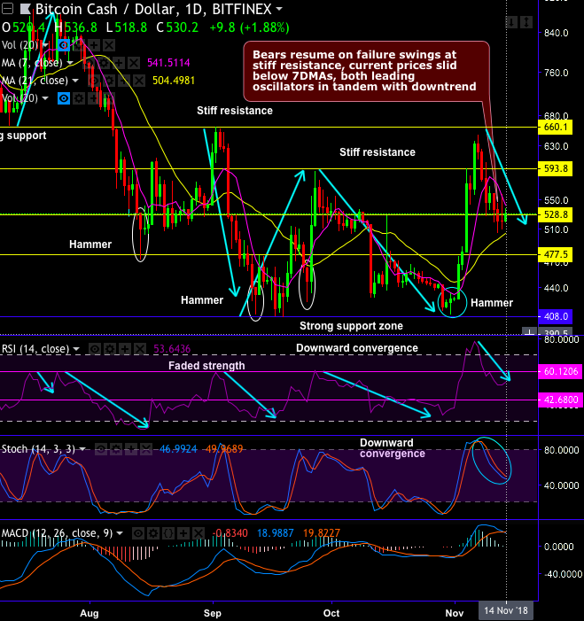Click the plus icon on the RSI row
The width and height of the screenshot is (584, 621).
pos(125,349)
